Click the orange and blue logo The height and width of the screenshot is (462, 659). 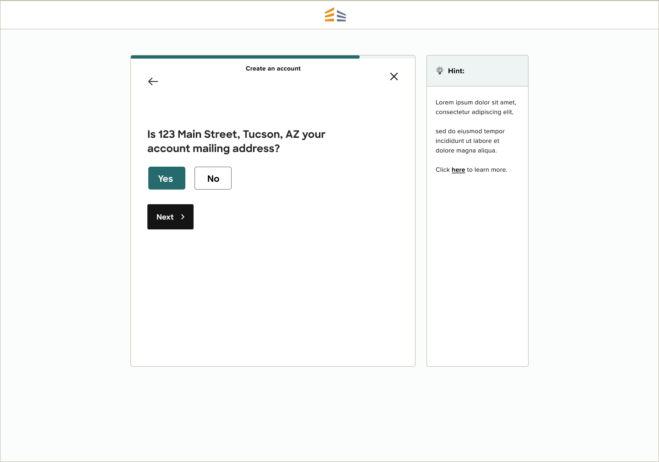335,15
